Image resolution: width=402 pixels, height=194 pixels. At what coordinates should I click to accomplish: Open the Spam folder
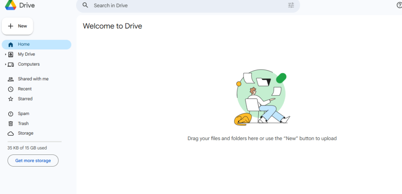(x=37, y=114)
